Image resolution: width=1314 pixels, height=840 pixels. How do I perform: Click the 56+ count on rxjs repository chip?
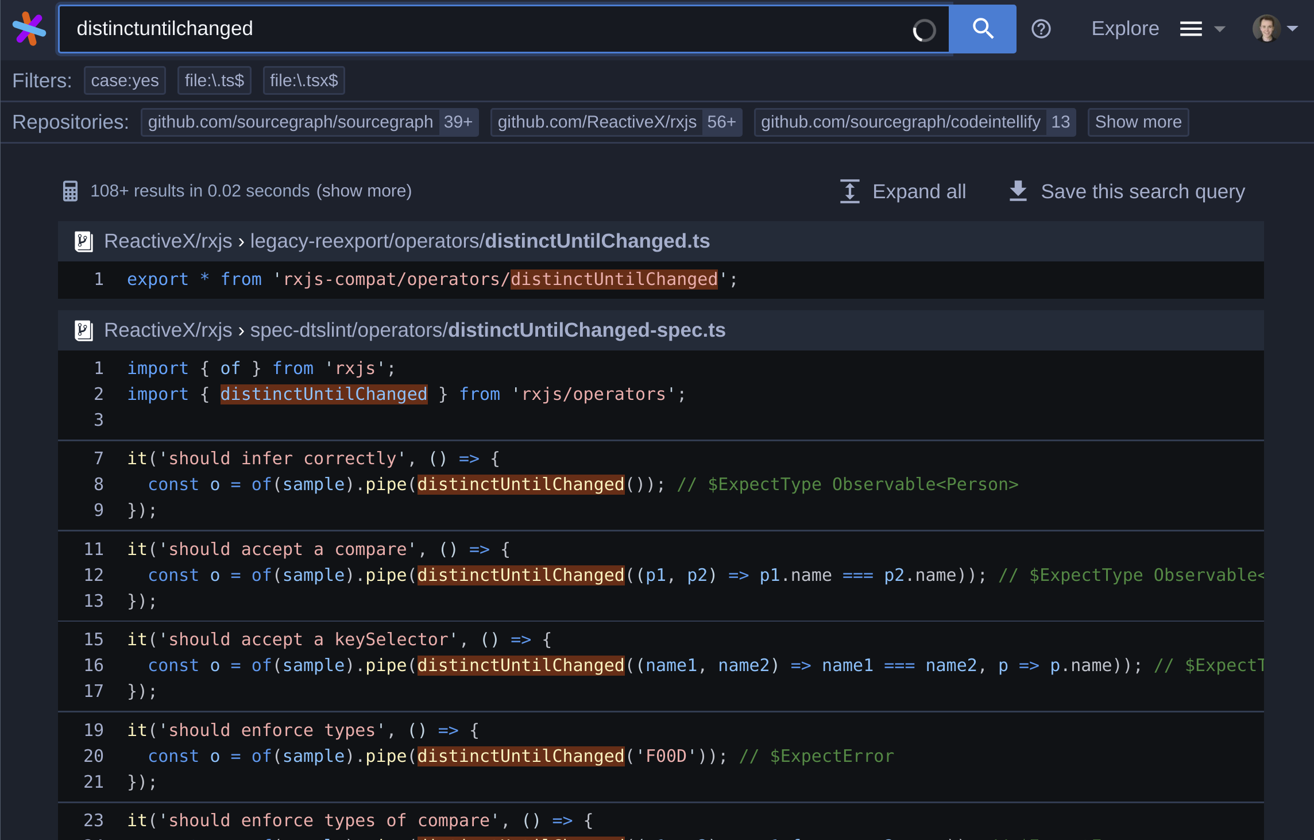click(721, 122)
